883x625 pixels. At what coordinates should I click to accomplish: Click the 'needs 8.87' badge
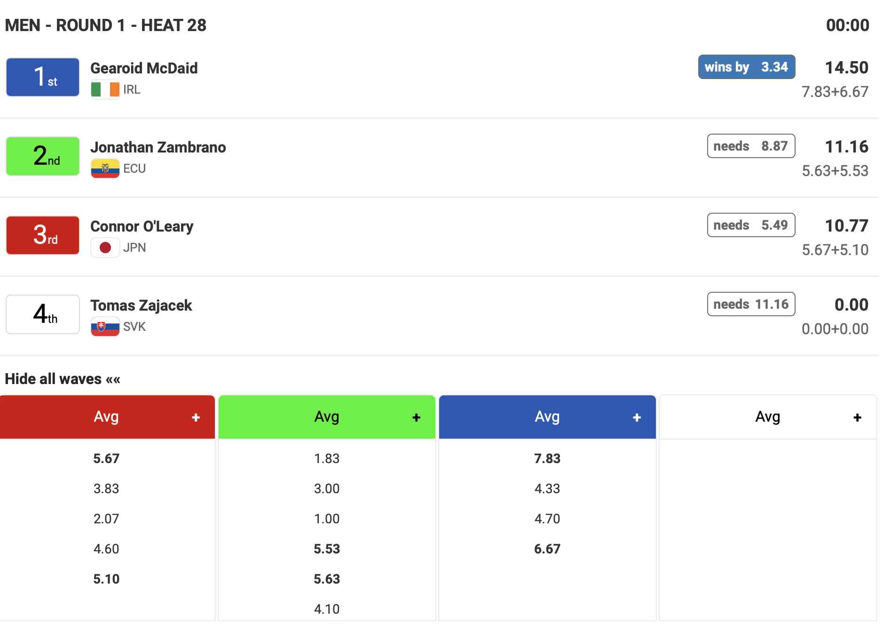point(751,146)
